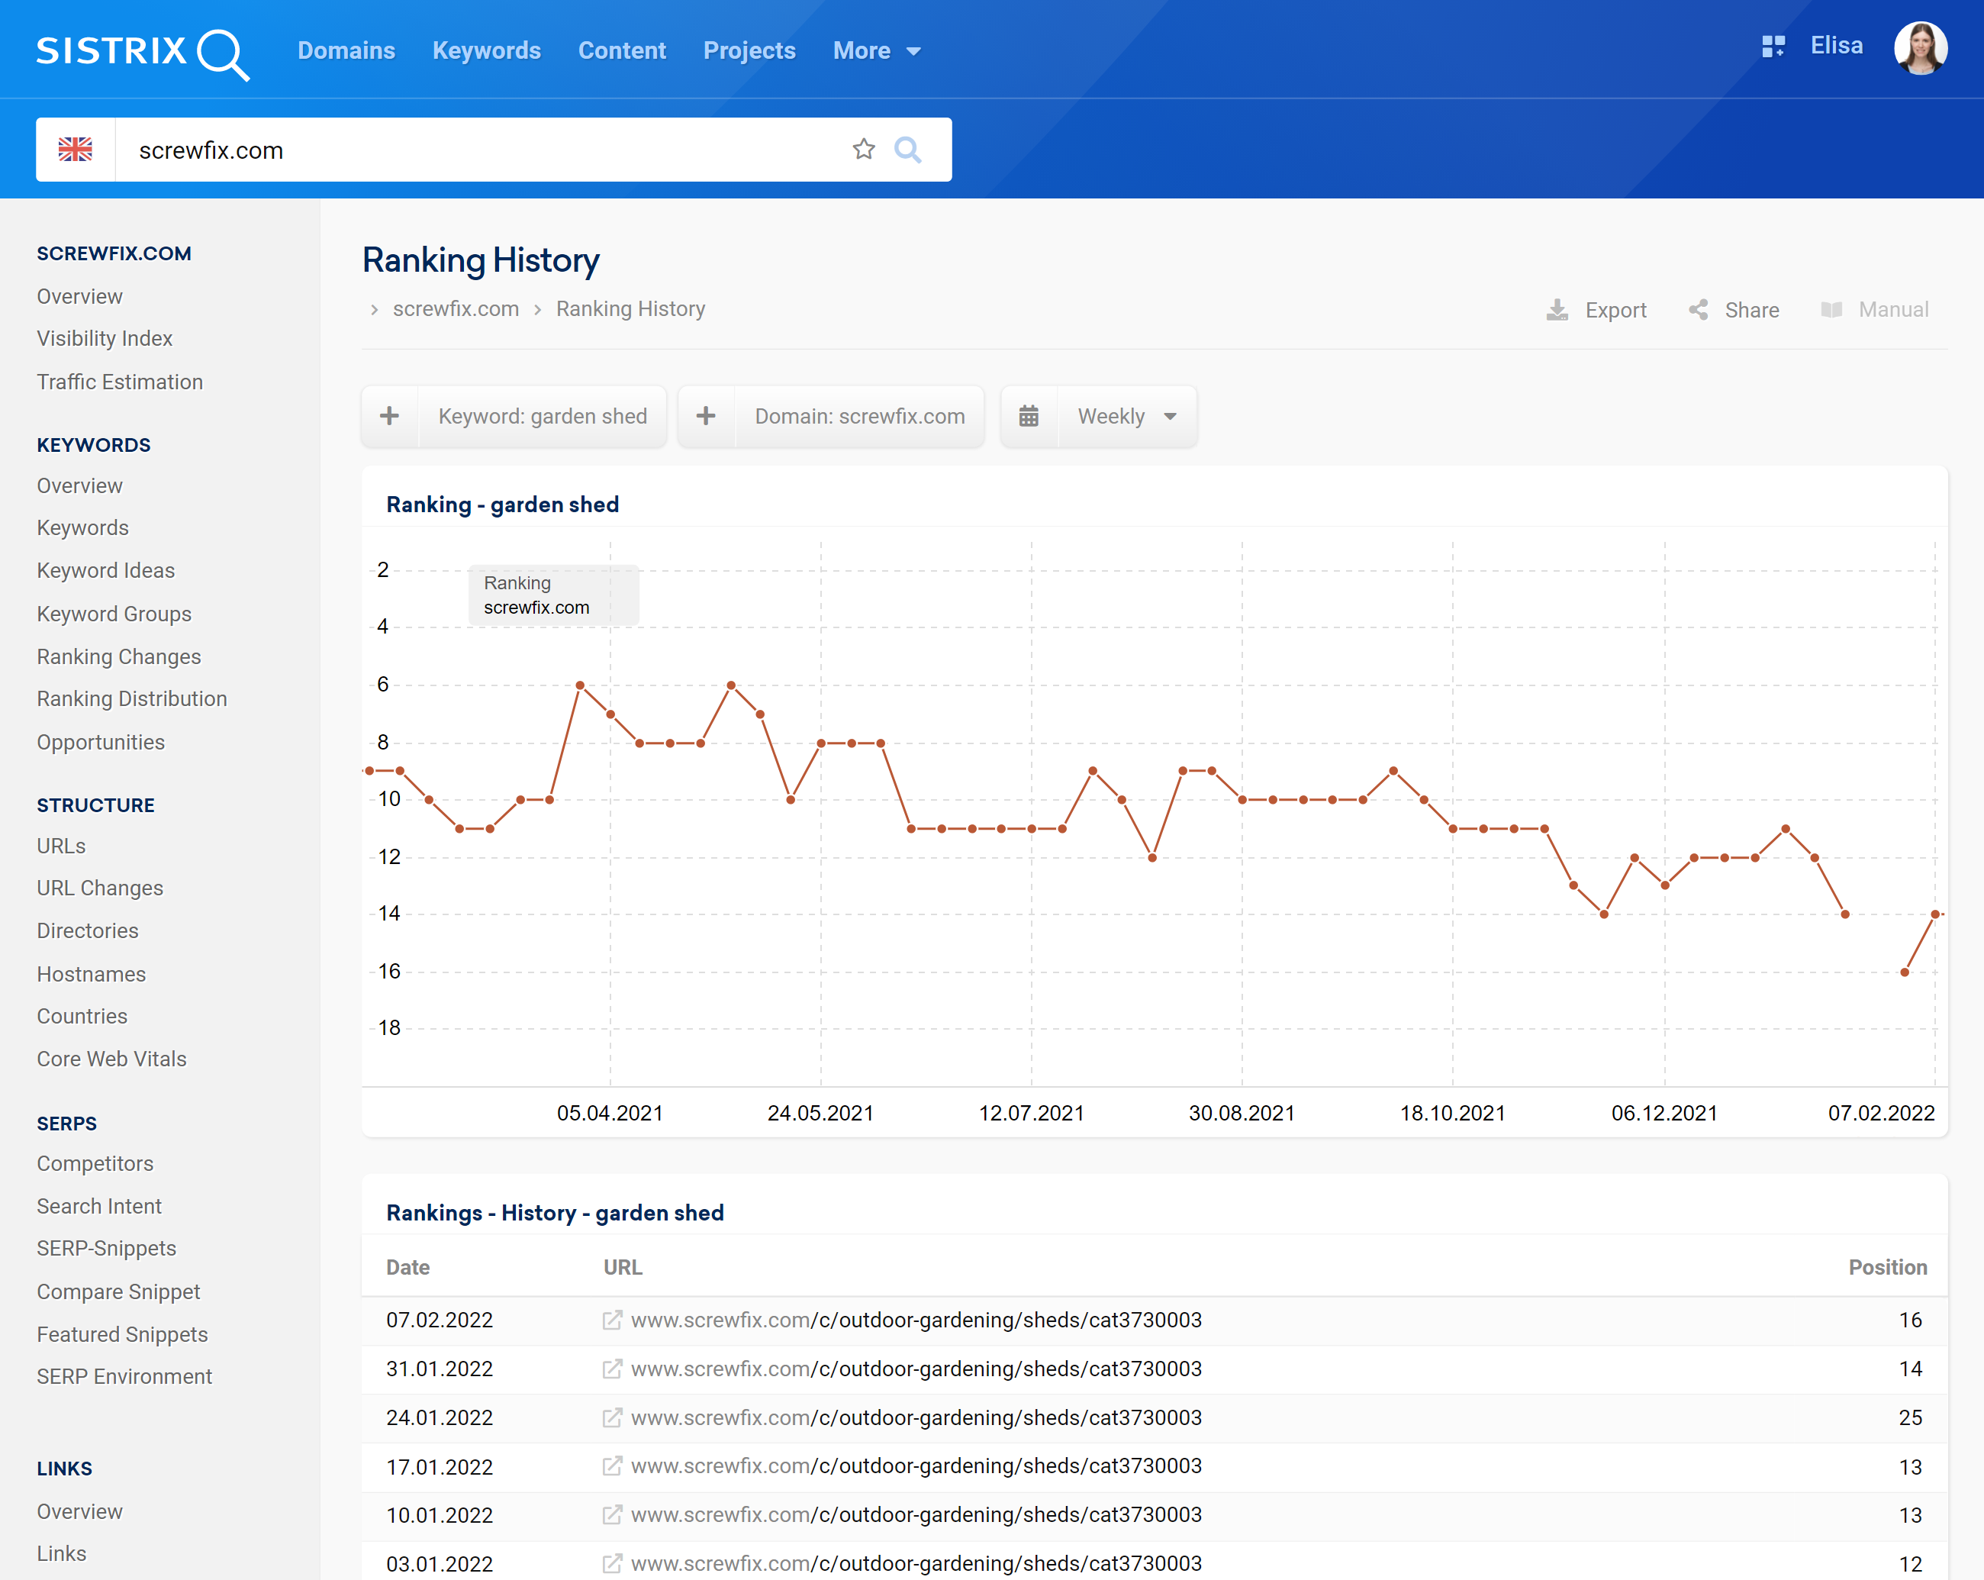Open Elisa's profile avatar
Screen dimensions: 1984x1580
coord(1920,48)
